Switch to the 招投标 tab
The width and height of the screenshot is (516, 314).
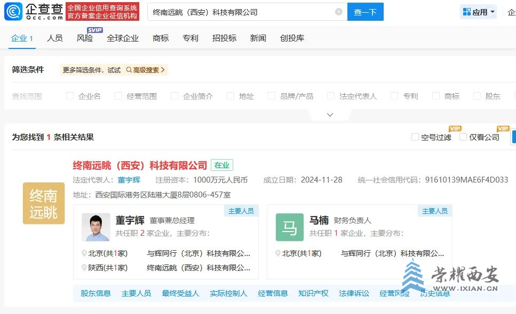tap(224, 38)
